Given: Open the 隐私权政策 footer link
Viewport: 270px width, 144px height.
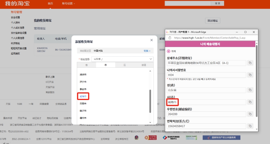Looking at the screenshot, I should [52, 118].
